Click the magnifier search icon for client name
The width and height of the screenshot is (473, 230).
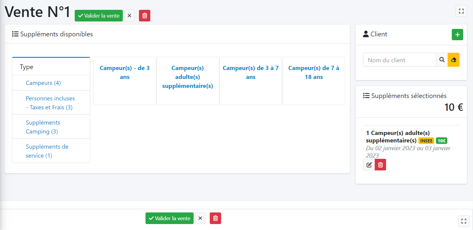tap(442, 60)
